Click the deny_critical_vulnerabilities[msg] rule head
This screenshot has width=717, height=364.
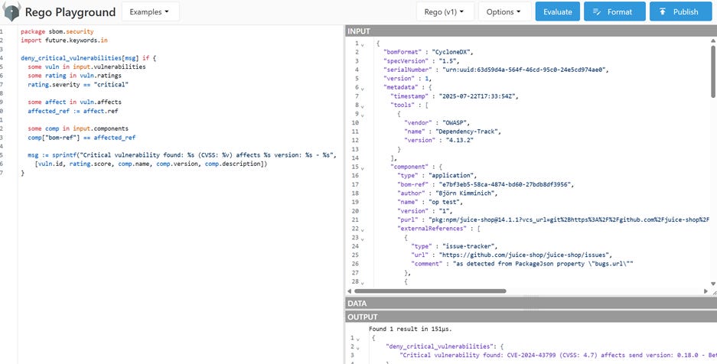(x=88, y=58)
